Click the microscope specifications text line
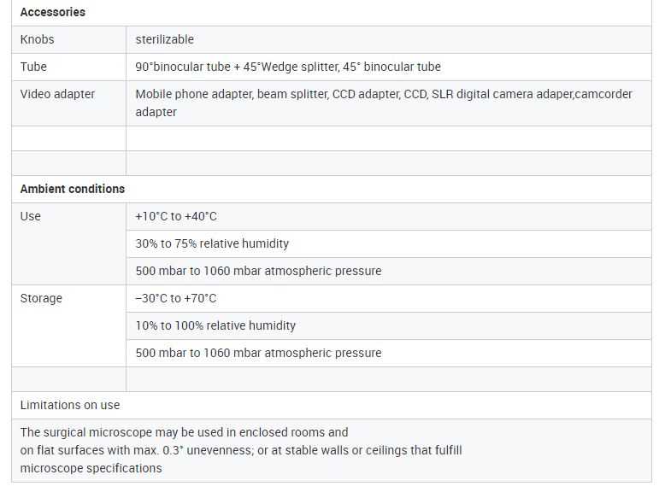 click(91, 468)
